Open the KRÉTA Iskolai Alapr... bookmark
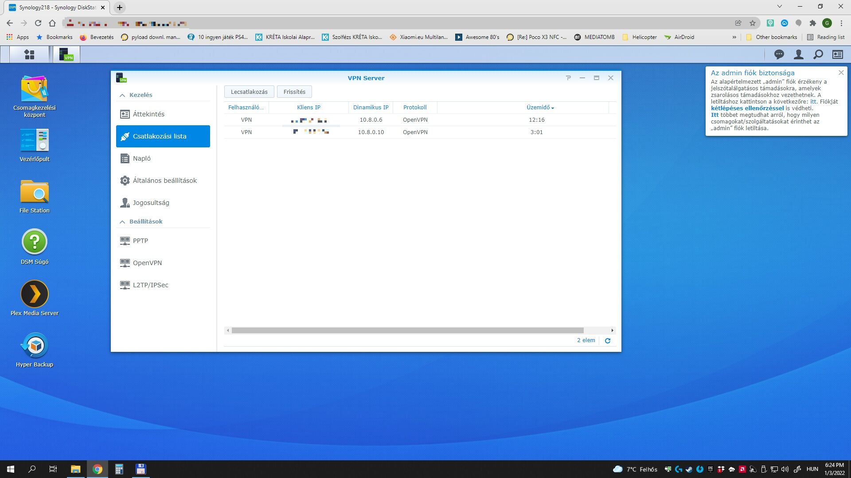This screenshot has width=851, height=478. [x=285, y=37]
